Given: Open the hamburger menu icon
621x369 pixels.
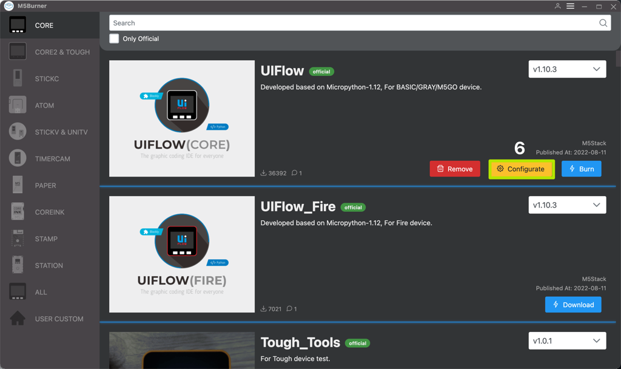Looking at the screenshot, I should (x=570, y=6).
